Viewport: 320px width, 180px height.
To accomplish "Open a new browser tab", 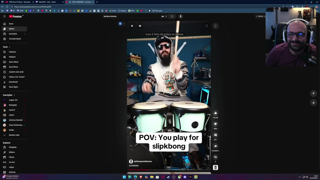I will pos(97,2).
